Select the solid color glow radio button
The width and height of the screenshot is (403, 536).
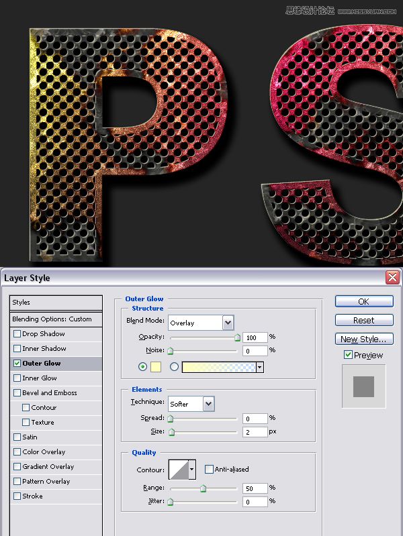142,367
